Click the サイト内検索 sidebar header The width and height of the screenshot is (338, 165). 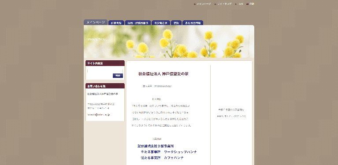tap(105, 63)
